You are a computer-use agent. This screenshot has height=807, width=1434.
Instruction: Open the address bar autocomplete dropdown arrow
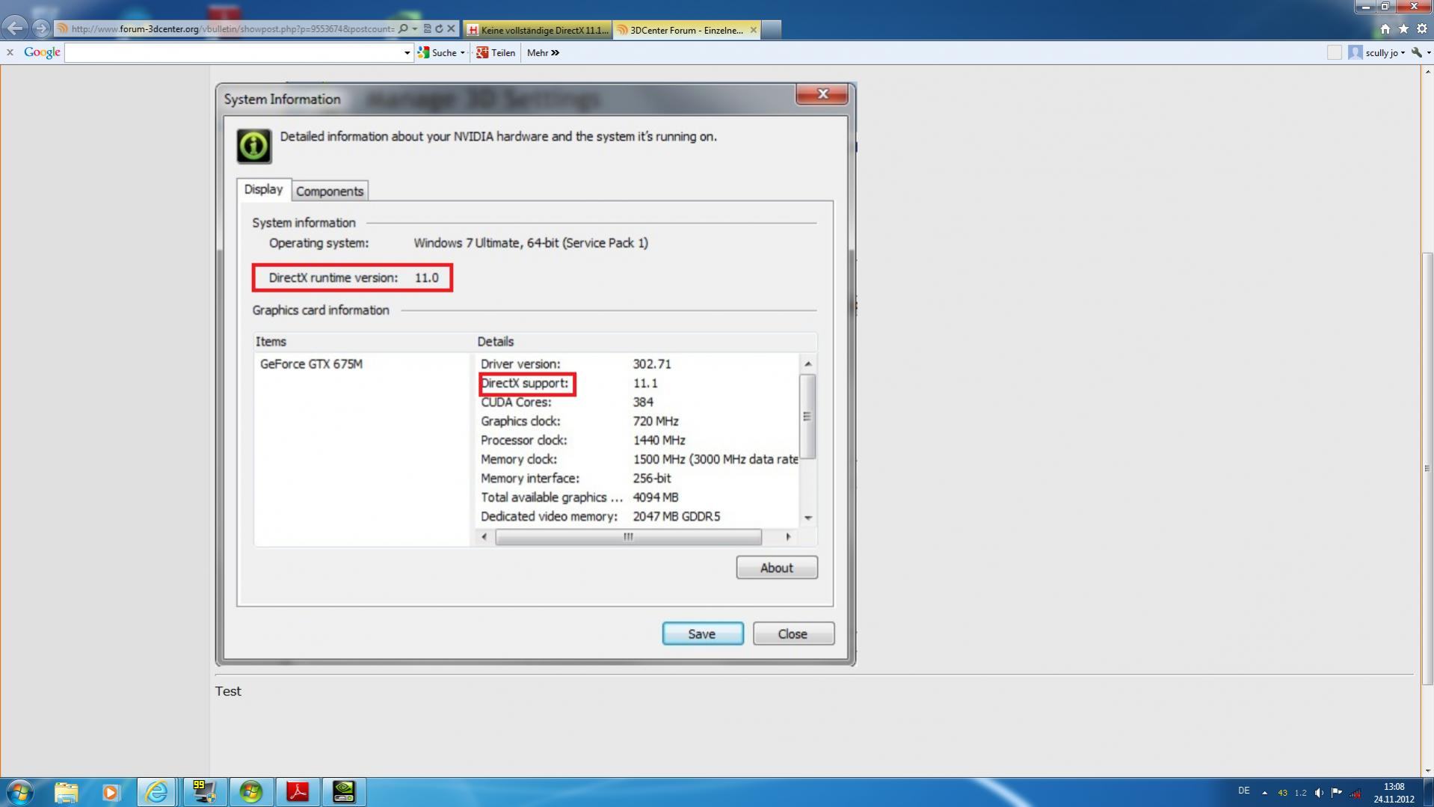(415, 29)
